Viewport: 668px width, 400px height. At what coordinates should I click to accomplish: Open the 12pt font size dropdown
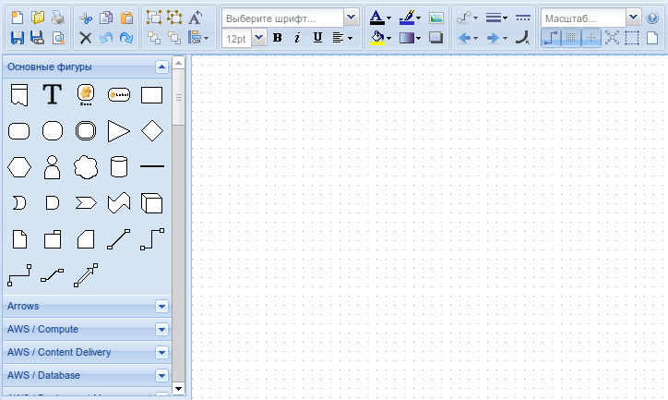[257, 38]
